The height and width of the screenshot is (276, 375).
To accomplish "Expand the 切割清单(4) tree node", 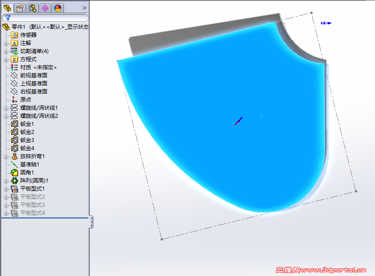I will click(6, 52).
